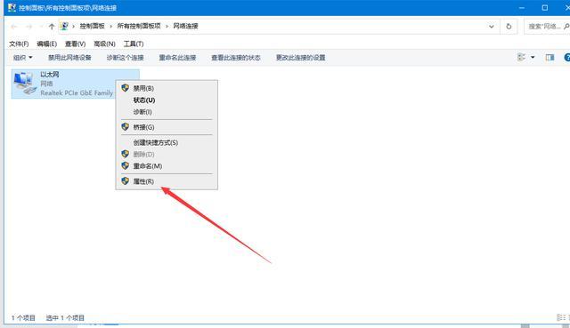This screenshot has width=570, height=328.
Task: Expand the 组织 dropdown
Action: point(23,58)
